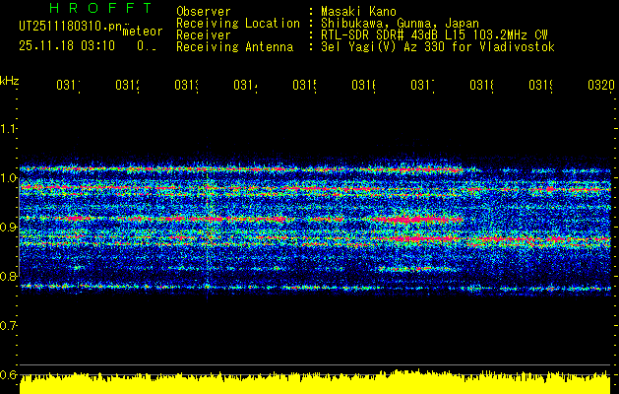This screenshot has height=394, width=619.
Task: Click the 0317 time marker
Action: 423,85
